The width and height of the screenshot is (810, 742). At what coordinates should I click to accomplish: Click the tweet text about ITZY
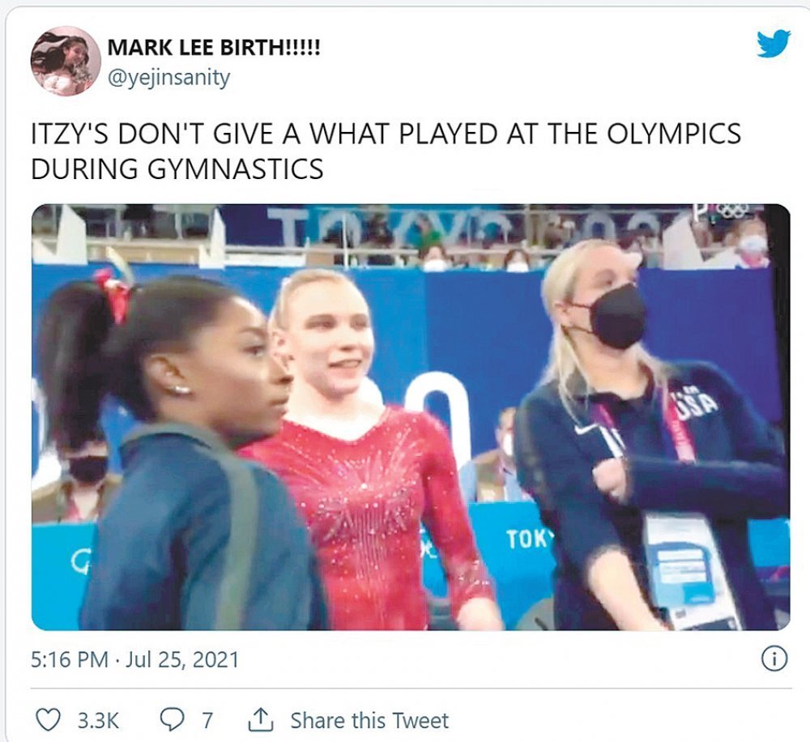pos(386,151)
